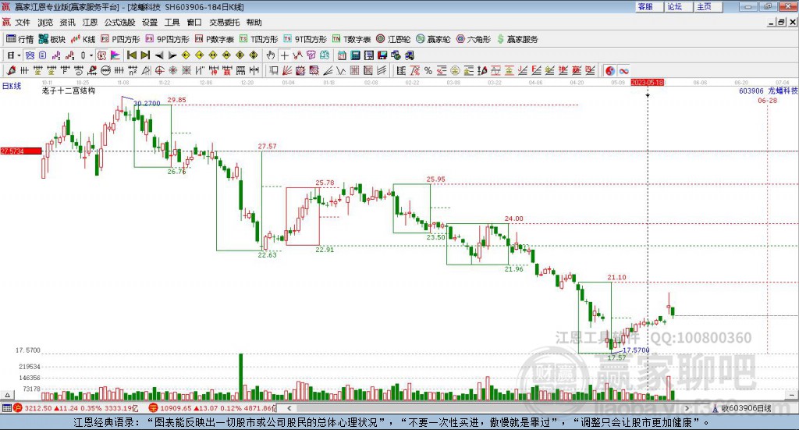Click the 龙蟠科技 stock name label
Image resolution: width=799 pixels, height=430 pixels.
click(x=783, y=91)
